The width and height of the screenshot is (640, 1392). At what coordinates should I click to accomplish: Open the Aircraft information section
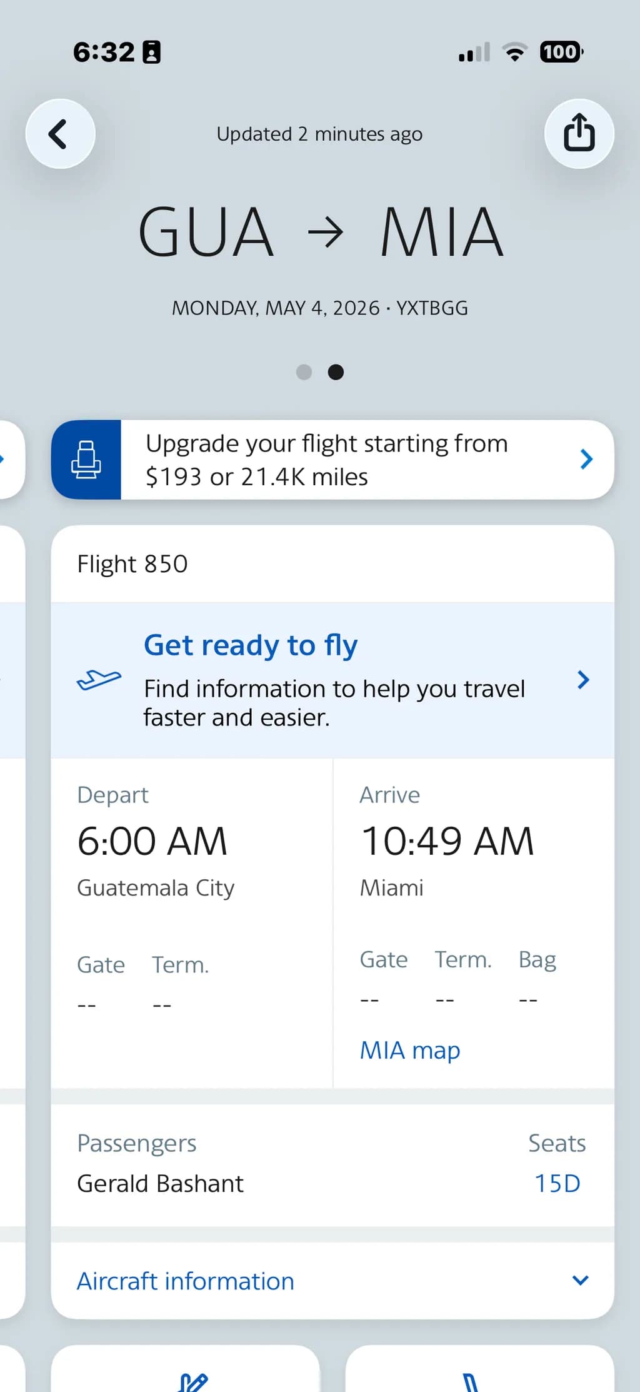[x=332, y=1281]
